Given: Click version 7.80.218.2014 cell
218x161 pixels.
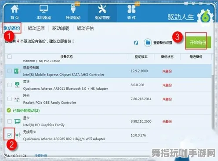Looking at the screenshot, I should pyautogui.click(x=141, y=99).
